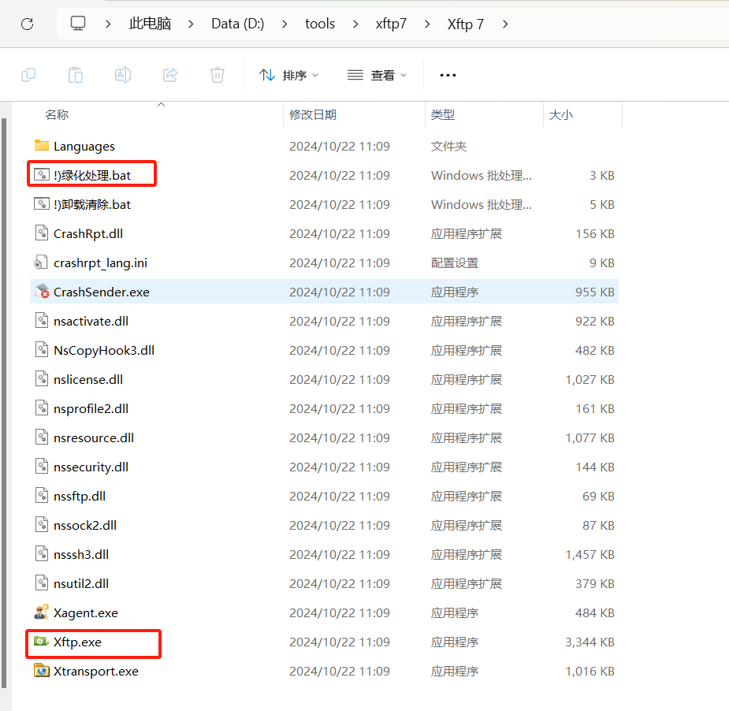Expand chevron after tools in breadcrumb
This screenshot has height=711, width=729.
tap(355, 24)
